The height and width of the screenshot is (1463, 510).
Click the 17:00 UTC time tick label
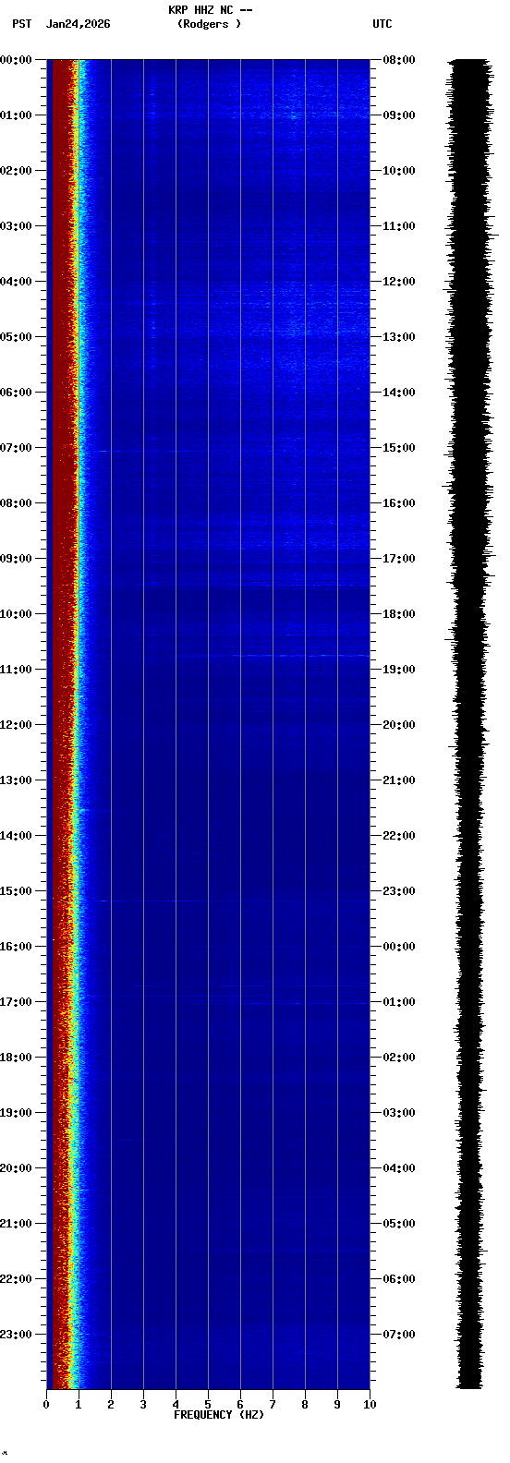(x=399, y=559)
